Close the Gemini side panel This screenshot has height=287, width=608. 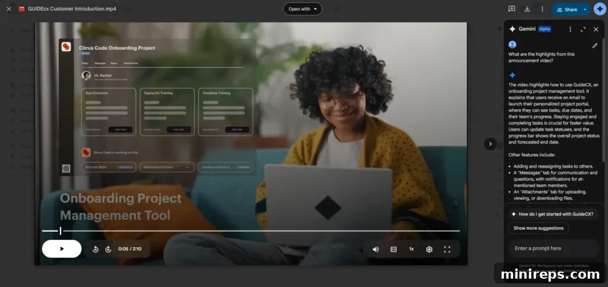pos(596,29)
